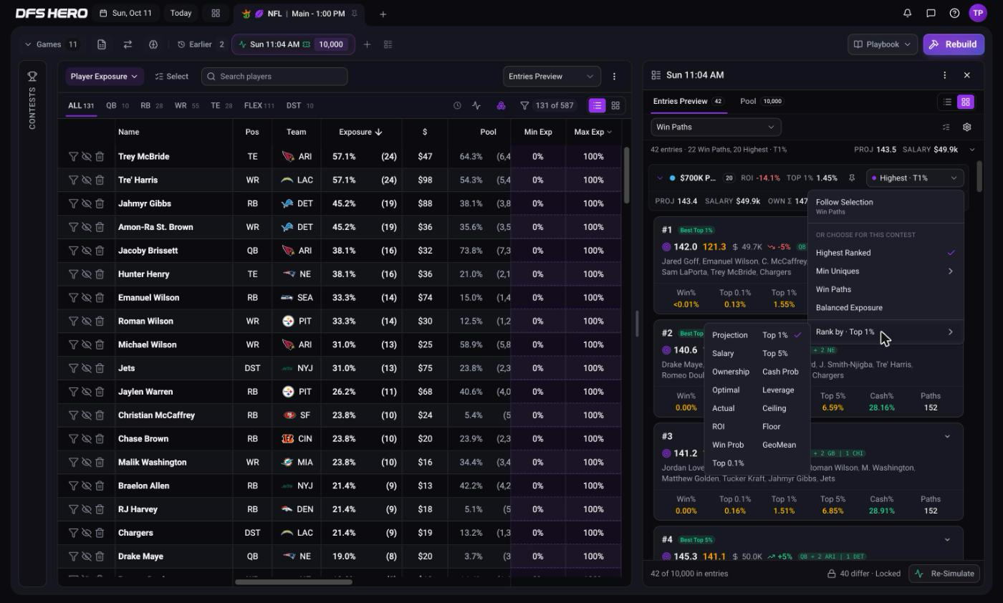This screenshot has height=603, width=1003.
Task: Click the swap arrows icon in toolbar
Action: click(x=128, y=44)
